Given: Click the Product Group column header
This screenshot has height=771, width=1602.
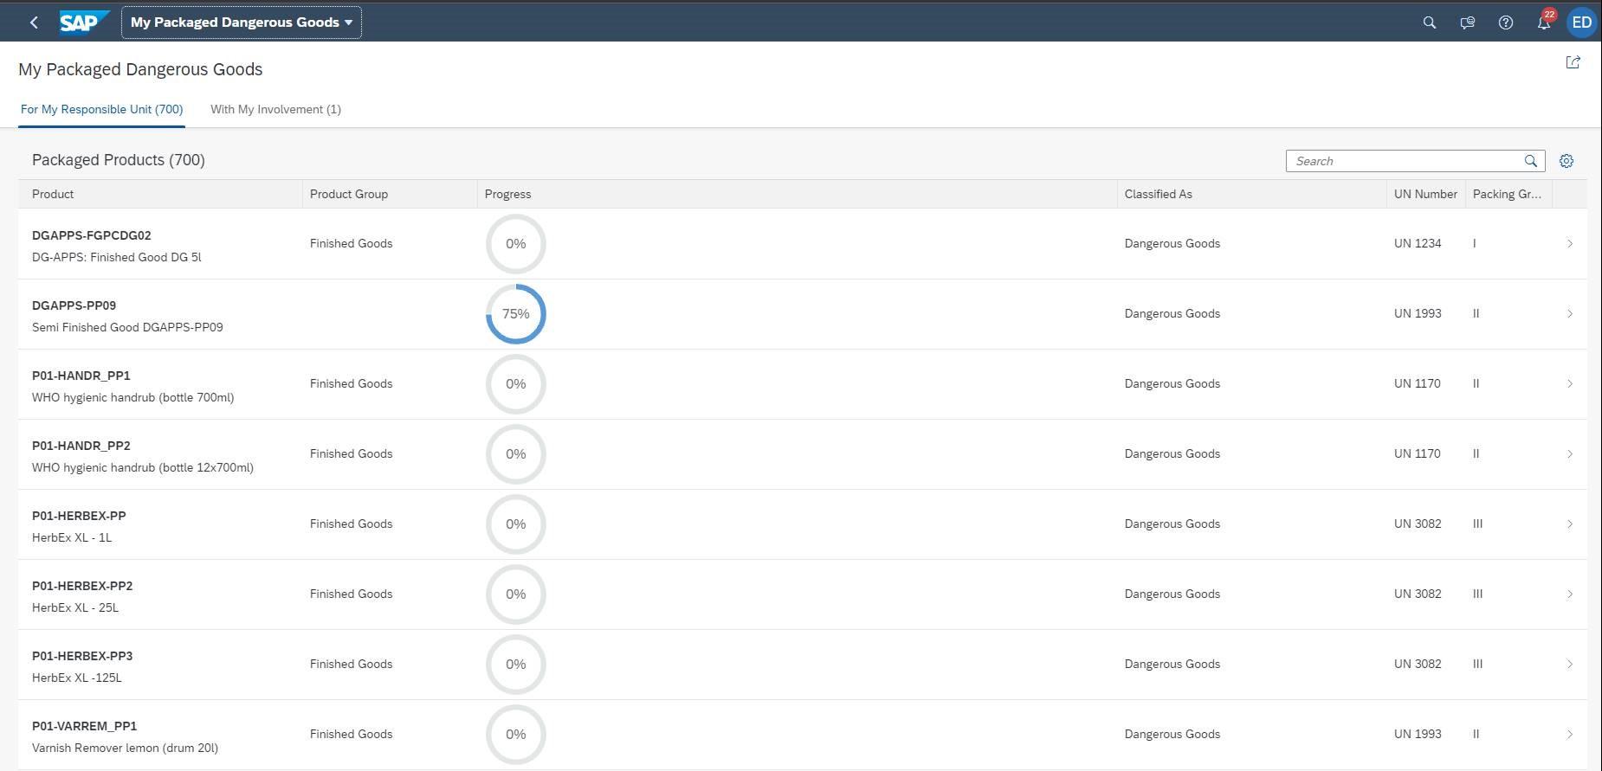Looking at the screenshot, I should [390, 194].
